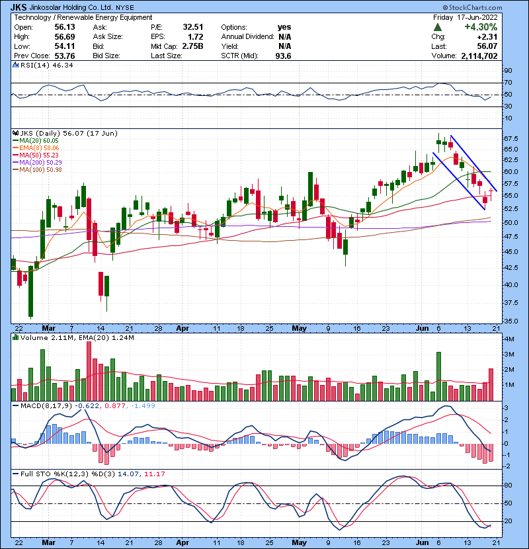Click the JKS (Daily) price legend marker
This screenshot has width=529, height=549.
click(x=15, y=133)
